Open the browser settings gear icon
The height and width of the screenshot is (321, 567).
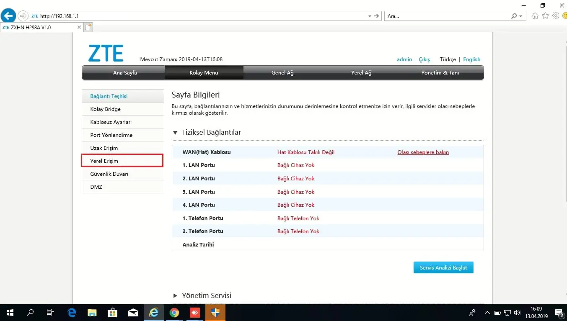556,16
